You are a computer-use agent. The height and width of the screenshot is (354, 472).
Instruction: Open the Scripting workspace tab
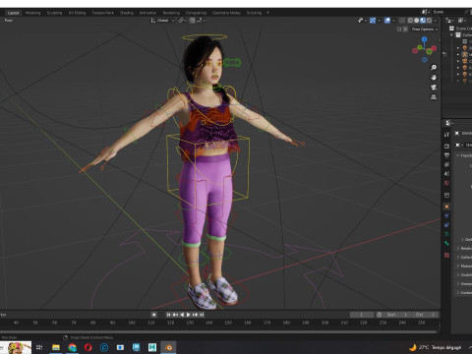tap(254, 13)
